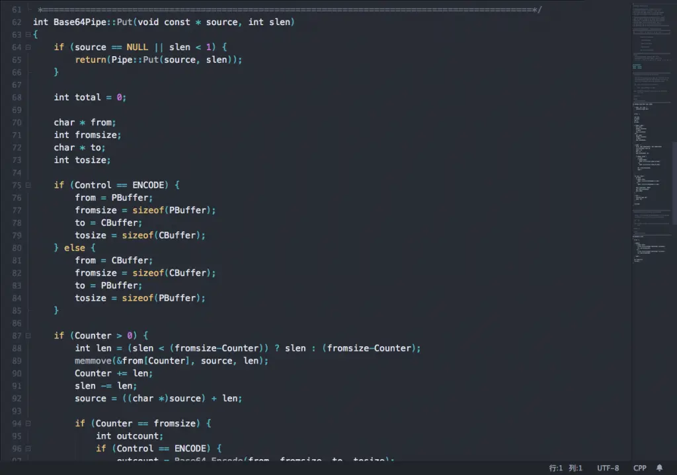Click the column indicator 列:1 in status bar
Screen dimensions: 677x475
(x=575, y=468)
